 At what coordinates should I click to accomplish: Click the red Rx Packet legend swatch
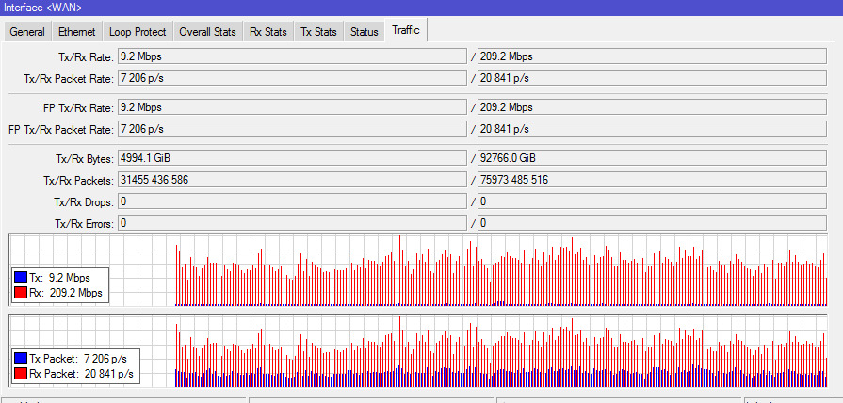pos(21,374)
